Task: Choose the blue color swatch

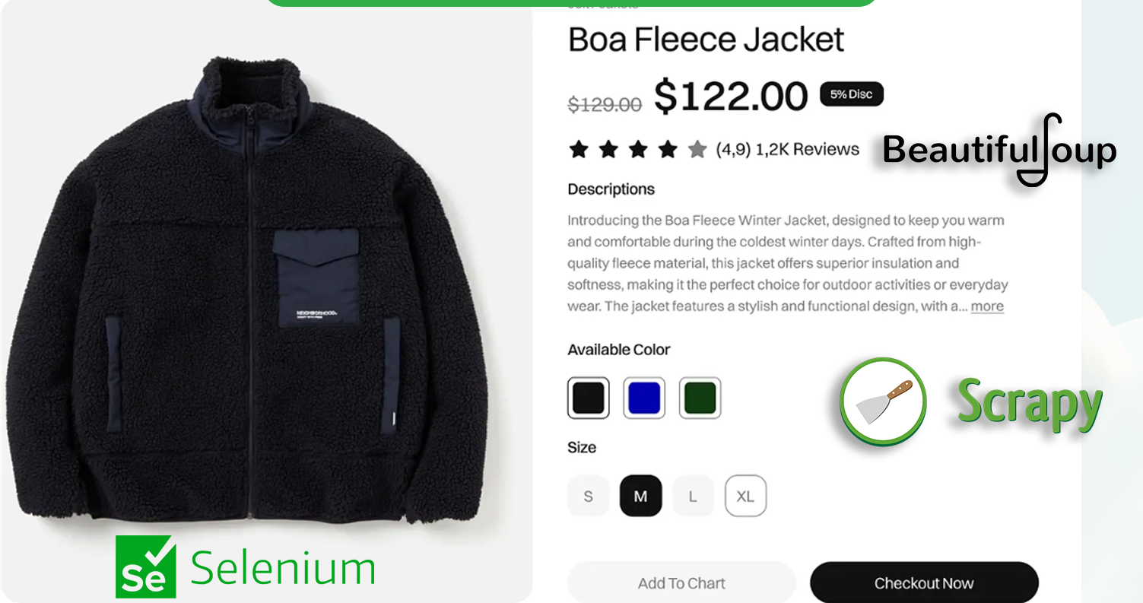Action: click(x=644, y=398)
